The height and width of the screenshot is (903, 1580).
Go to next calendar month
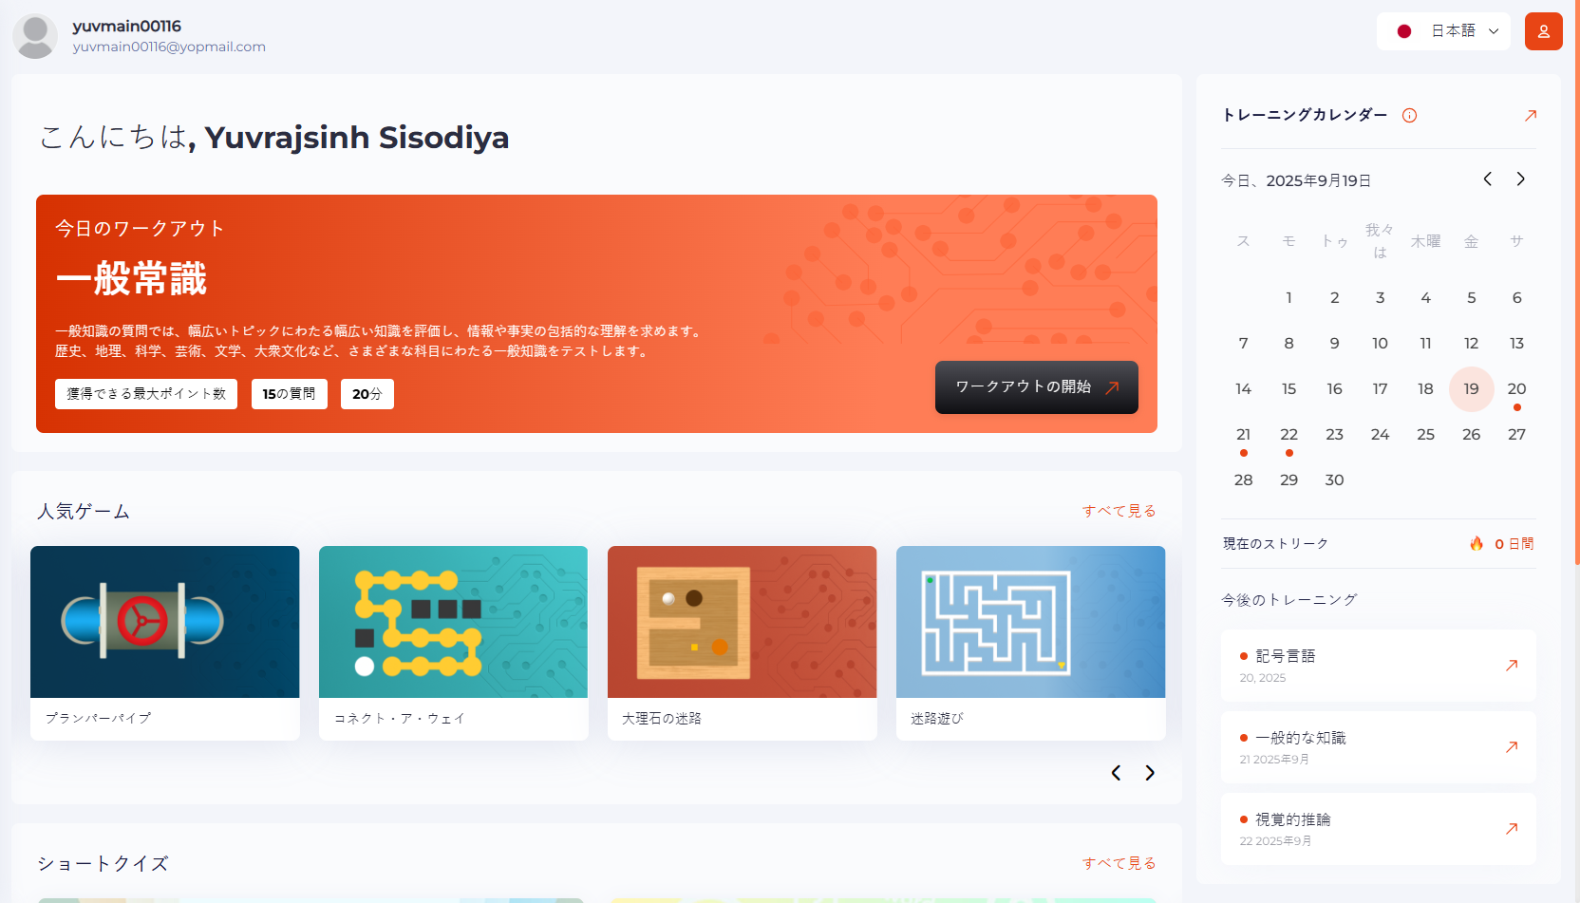tap(1521, 179)
